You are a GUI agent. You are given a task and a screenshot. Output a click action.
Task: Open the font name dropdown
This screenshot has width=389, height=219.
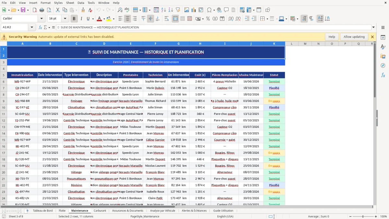coord(41,18)
